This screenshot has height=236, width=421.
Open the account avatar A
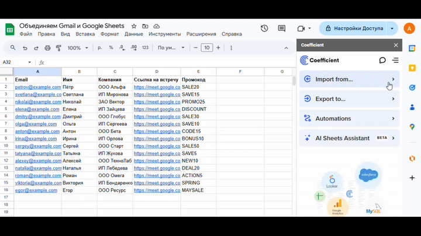(x=409, y=29)
